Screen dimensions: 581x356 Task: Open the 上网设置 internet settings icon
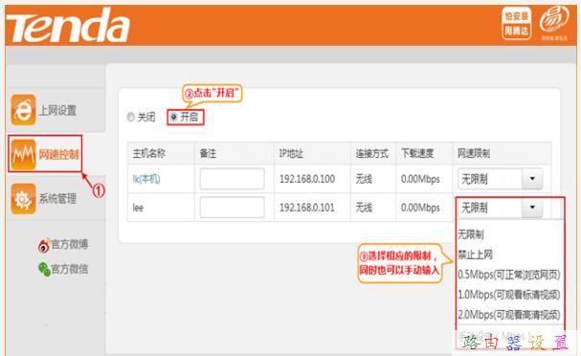pos(23,110)
